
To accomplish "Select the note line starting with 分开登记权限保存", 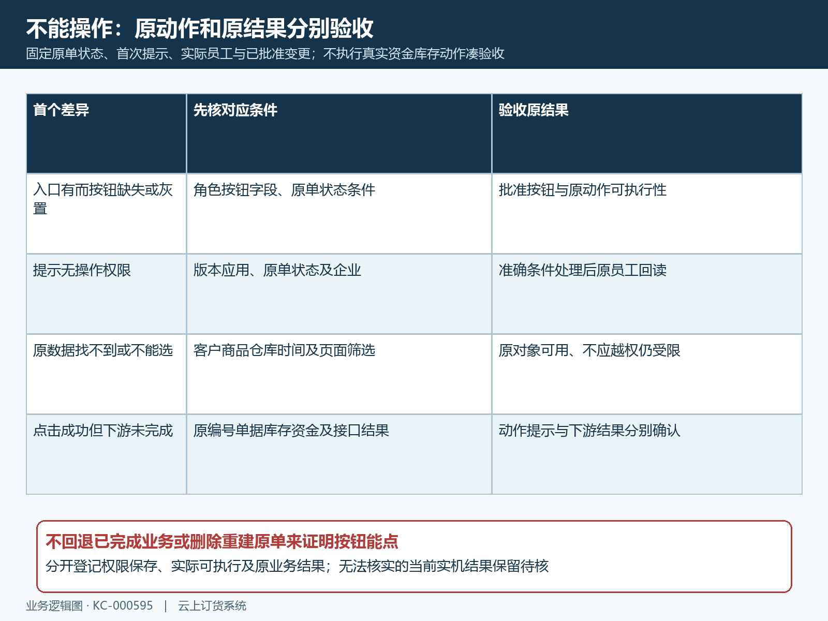I will point(297,566).
